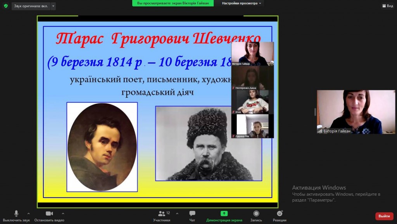Select Нестеренко Даша video thumbnail
The image size is (397, 224).
point(252,78)
